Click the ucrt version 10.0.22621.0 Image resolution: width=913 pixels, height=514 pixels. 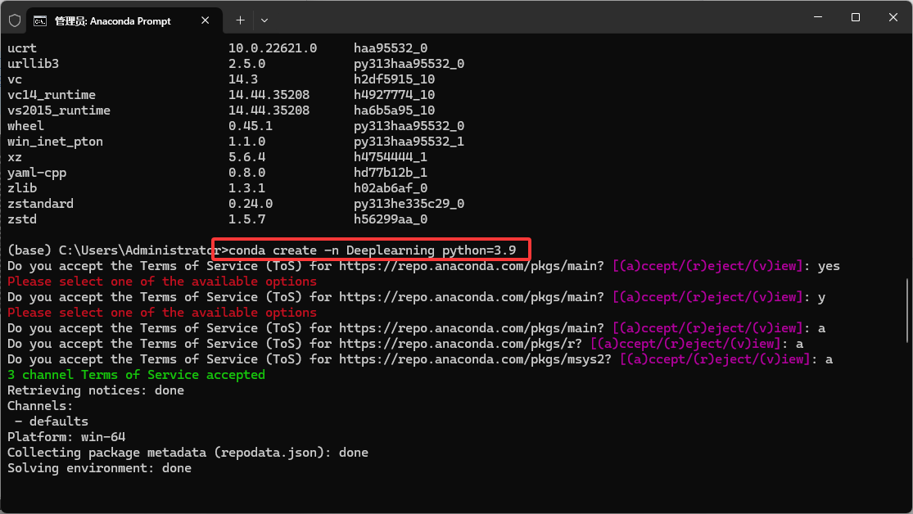(273, 48)
